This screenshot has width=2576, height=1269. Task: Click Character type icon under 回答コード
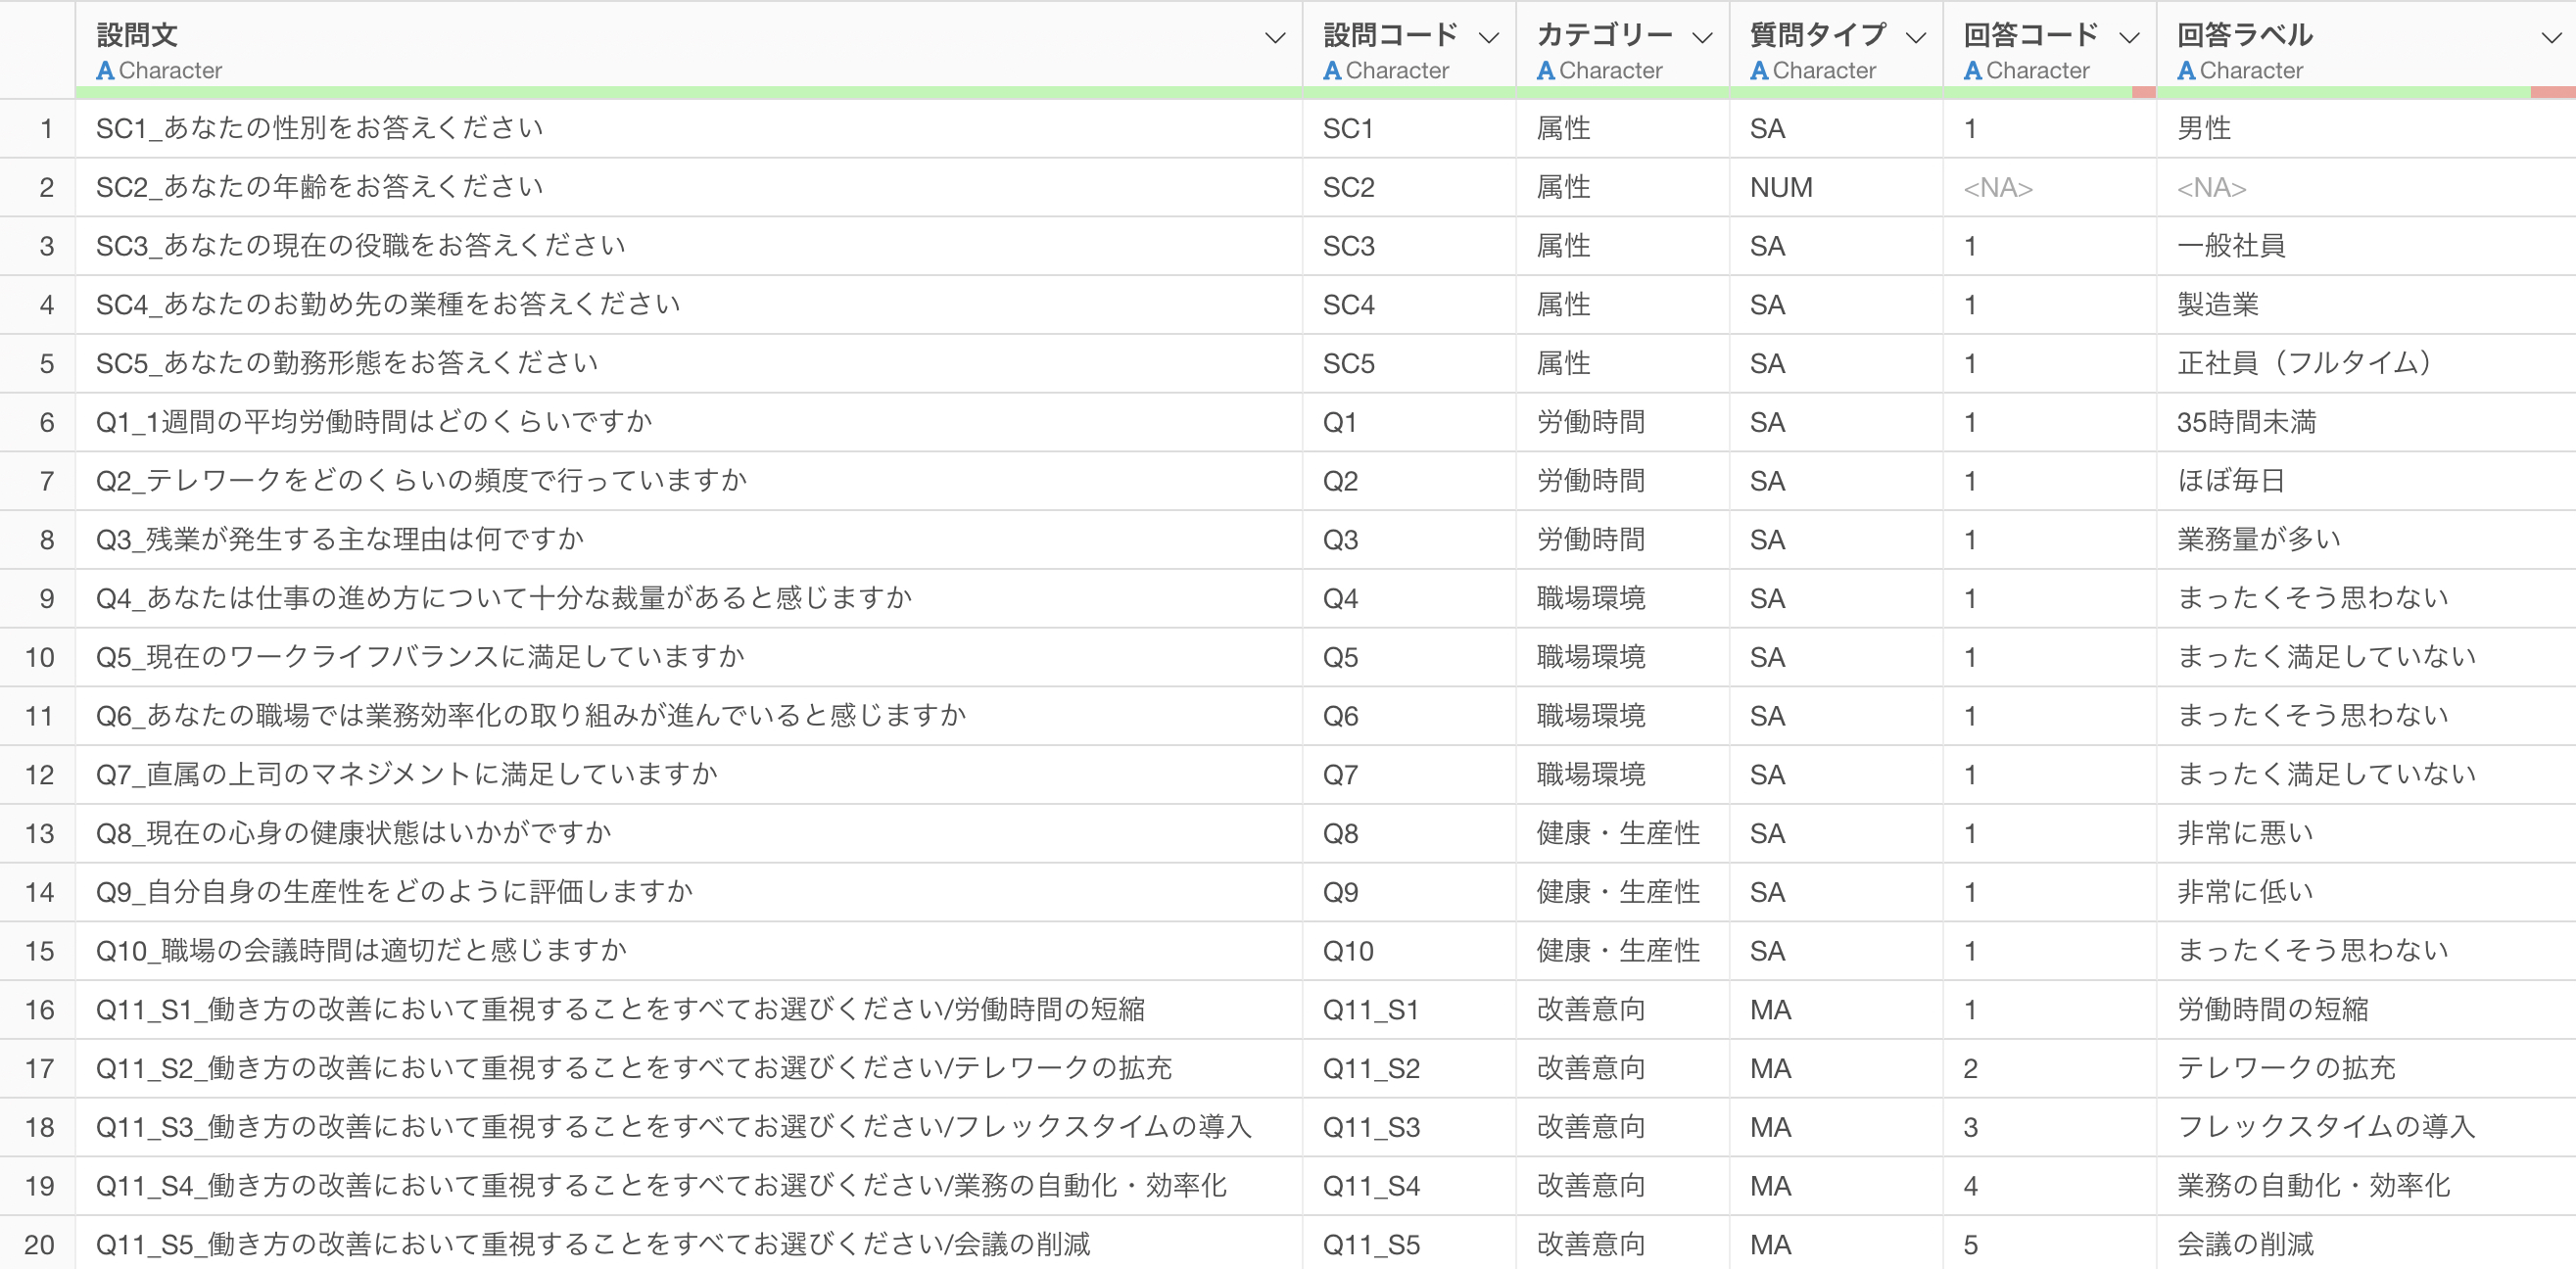(x=1972, y=71)
